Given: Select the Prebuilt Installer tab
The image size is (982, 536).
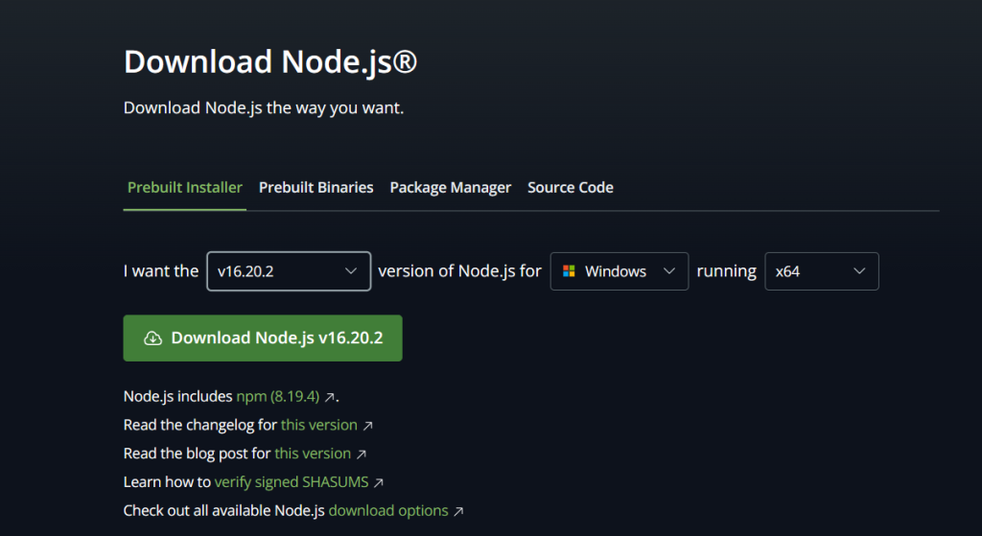Looking at the screenshot, I should (185, 188).
